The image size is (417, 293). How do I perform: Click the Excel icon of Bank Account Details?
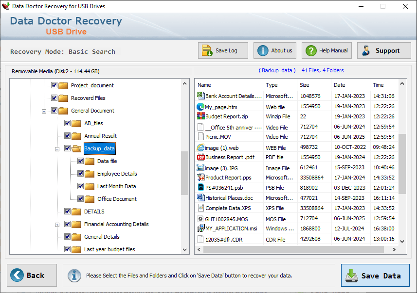click(x=200, y=96)
